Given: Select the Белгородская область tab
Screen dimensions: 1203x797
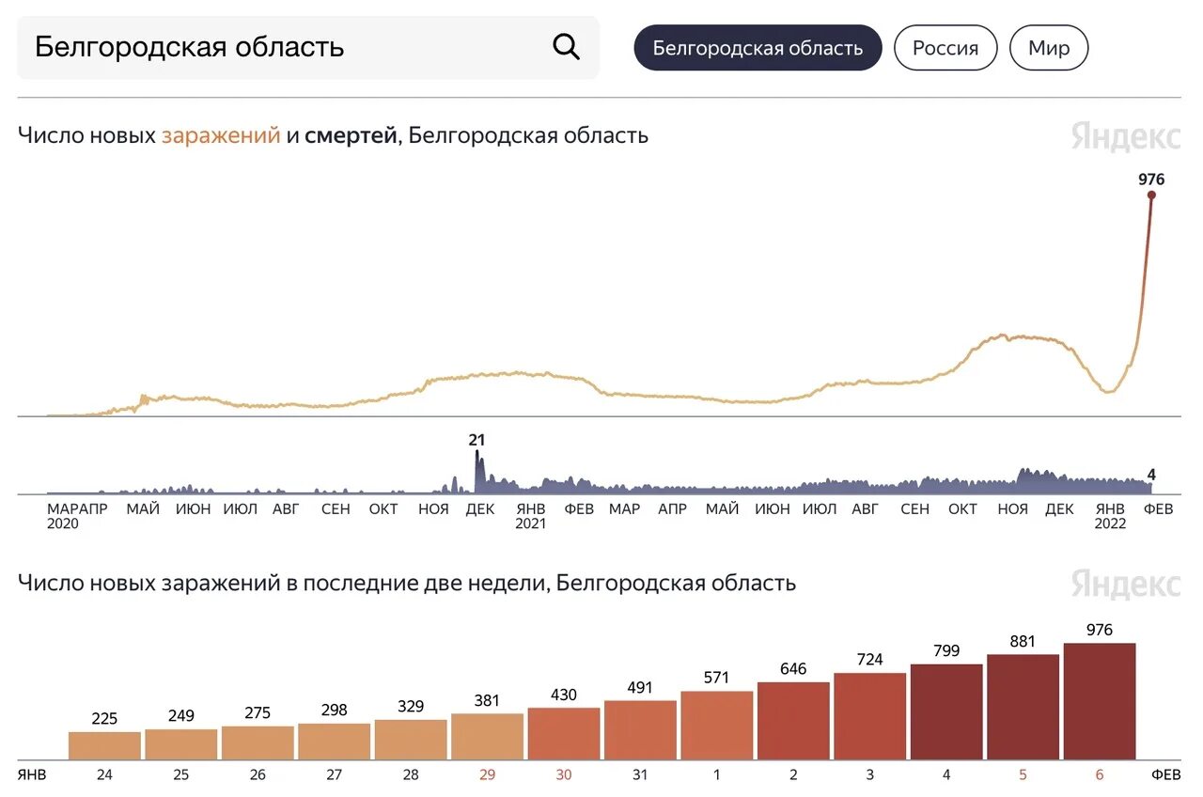Looking at the screenshot, I should coord(758,48).
